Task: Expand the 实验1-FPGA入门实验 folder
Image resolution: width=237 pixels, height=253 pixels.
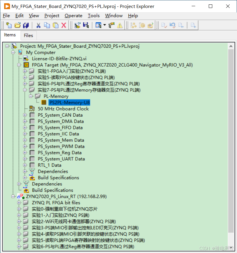Action: [x=25, y=71]
